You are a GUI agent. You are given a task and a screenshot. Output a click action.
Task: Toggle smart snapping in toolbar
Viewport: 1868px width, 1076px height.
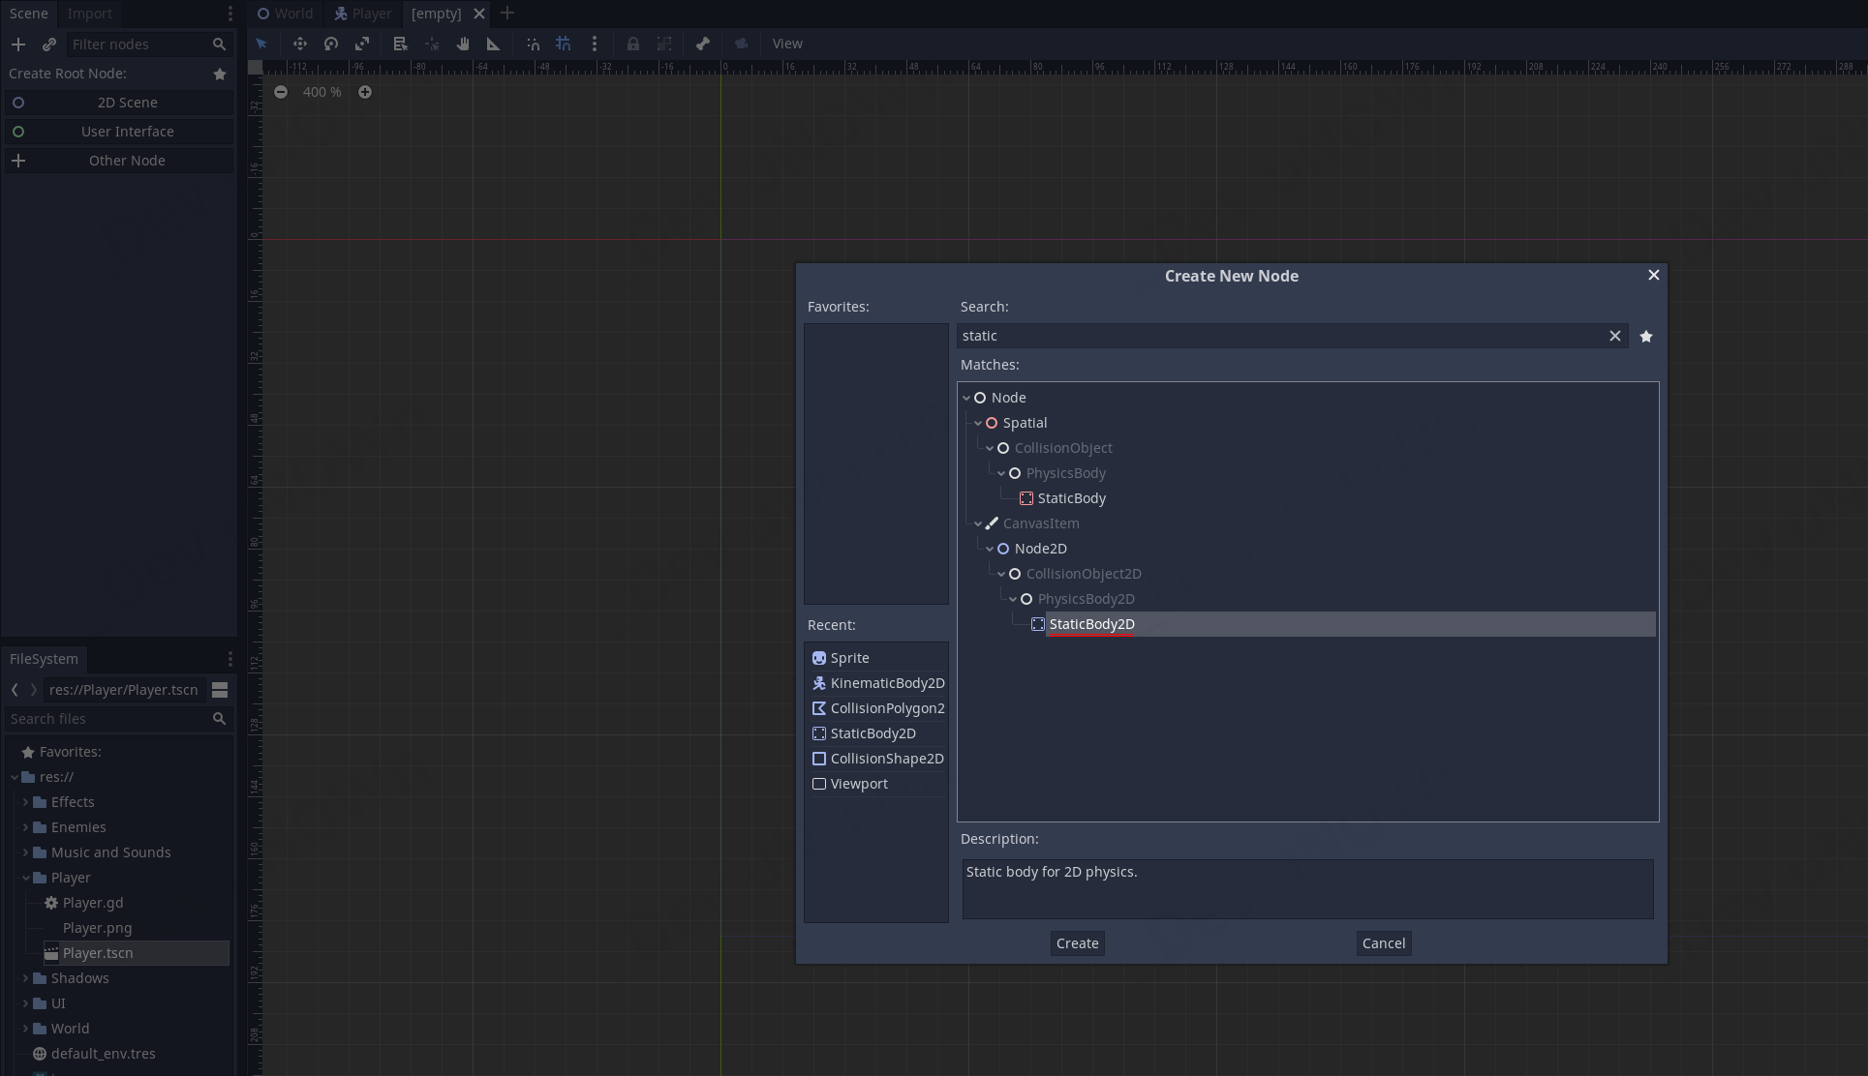(x=533, y=44)
